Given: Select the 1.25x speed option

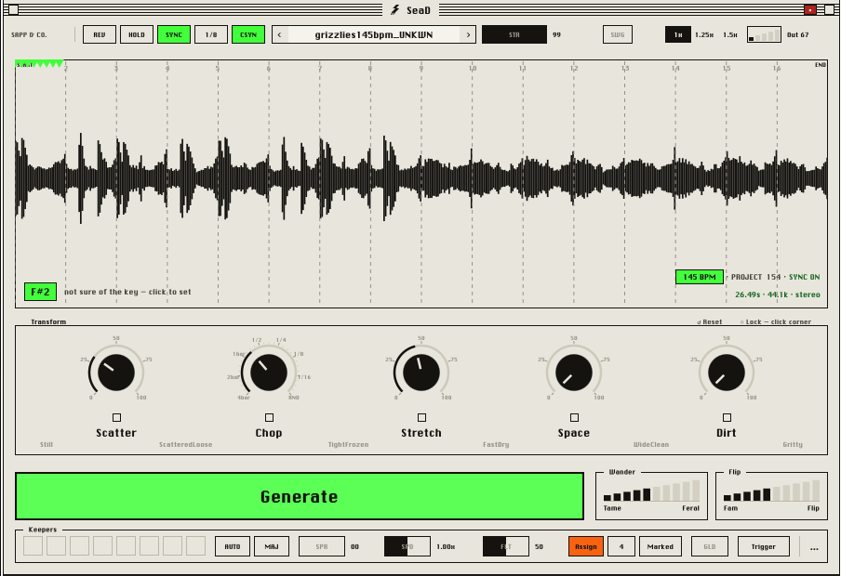Looking at the screenshot, I should (x=704, y=34).
